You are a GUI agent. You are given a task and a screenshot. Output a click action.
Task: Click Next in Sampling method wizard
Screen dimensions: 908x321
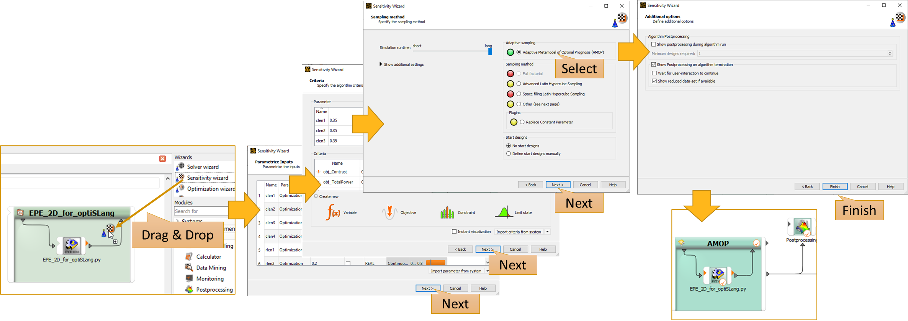point(558,185)
